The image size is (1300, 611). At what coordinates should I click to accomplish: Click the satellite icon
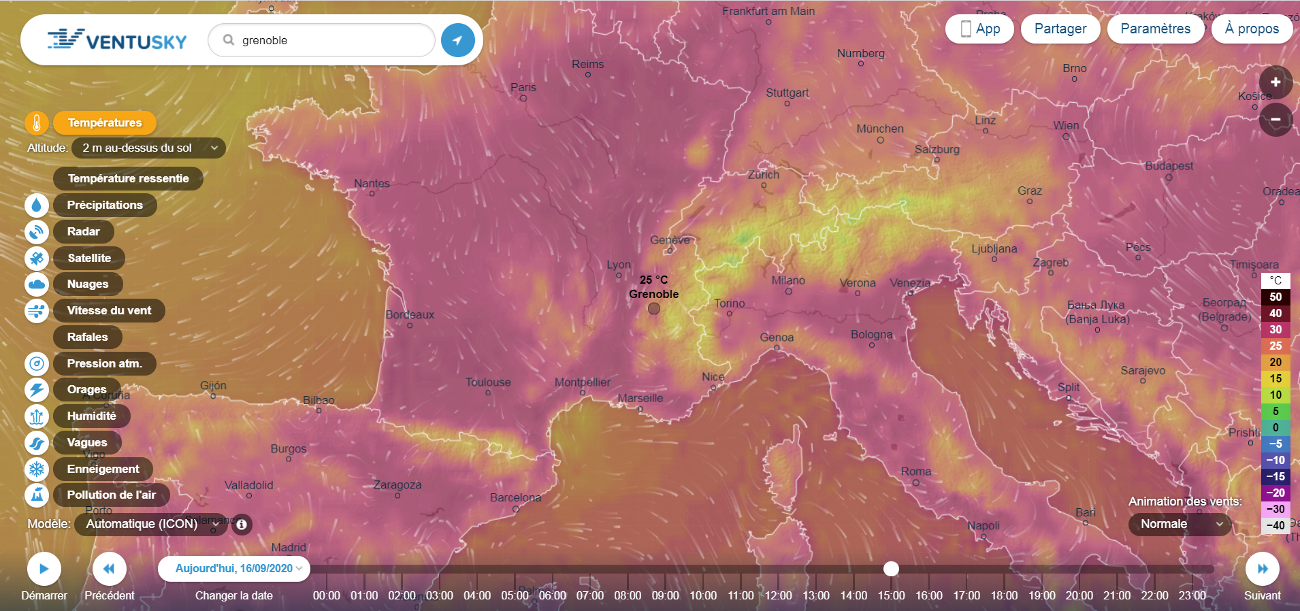click(x=37, y=258)
